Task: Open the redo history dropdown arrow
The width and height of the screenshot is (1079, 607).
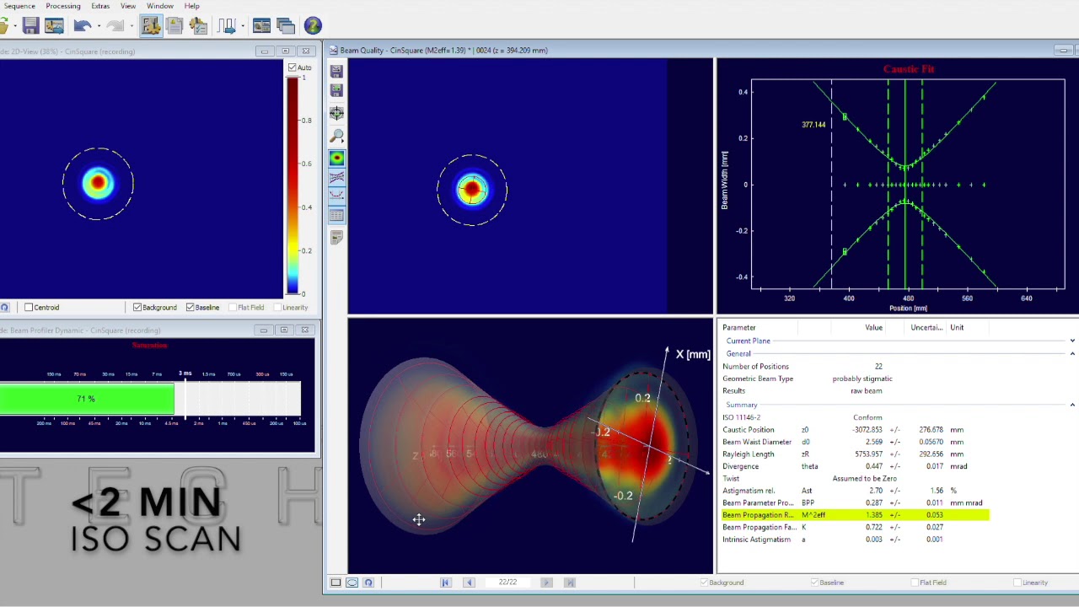Action: [x=131, y=26]
